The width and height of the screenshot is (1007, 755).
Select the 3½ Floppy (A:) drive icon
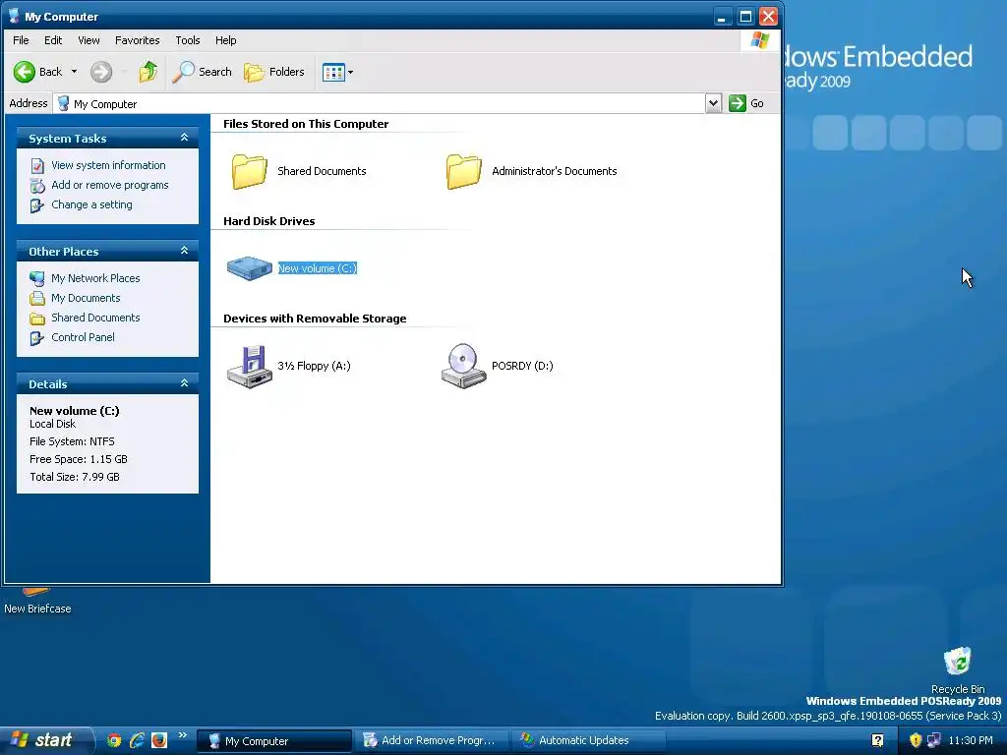(x=249, y=366)
